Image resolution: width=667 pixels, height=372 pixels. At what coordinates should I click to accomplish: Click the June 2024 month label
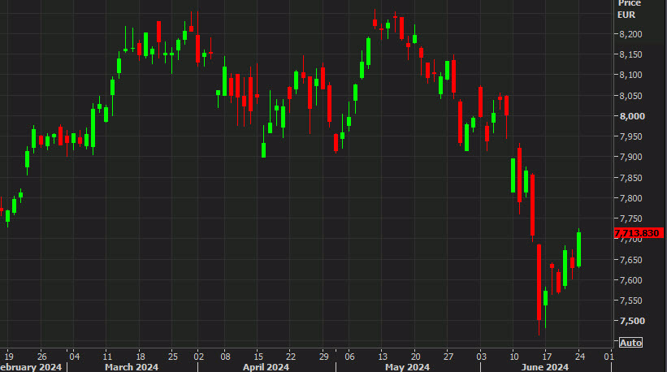pos(545,367)
